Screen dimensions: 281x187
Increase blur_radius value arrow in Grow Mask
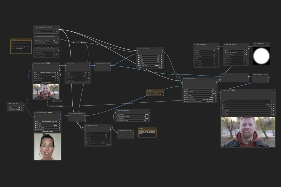[247, 58]
